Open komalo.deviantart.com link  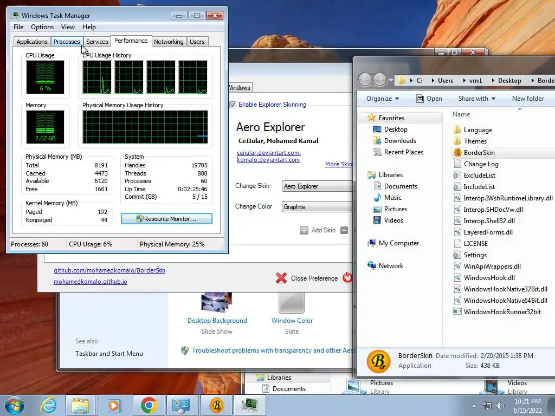coord(268,160)
